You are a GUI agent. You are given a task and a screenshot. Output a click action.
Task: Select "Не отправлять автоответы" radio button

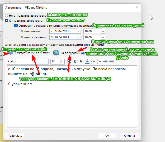7,16
